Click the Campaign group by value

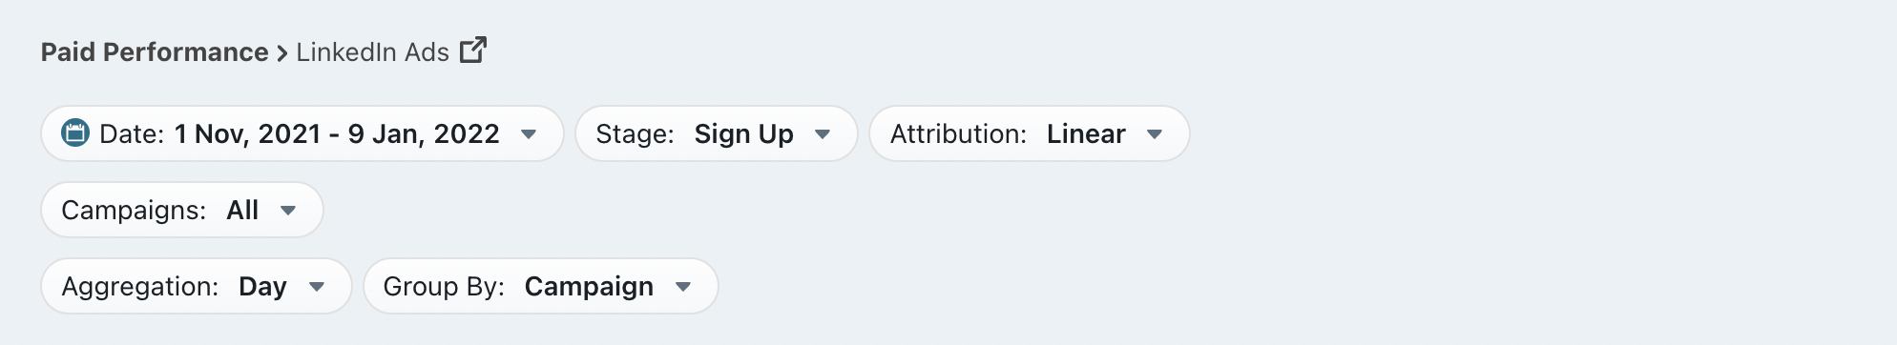coord(589,287)
